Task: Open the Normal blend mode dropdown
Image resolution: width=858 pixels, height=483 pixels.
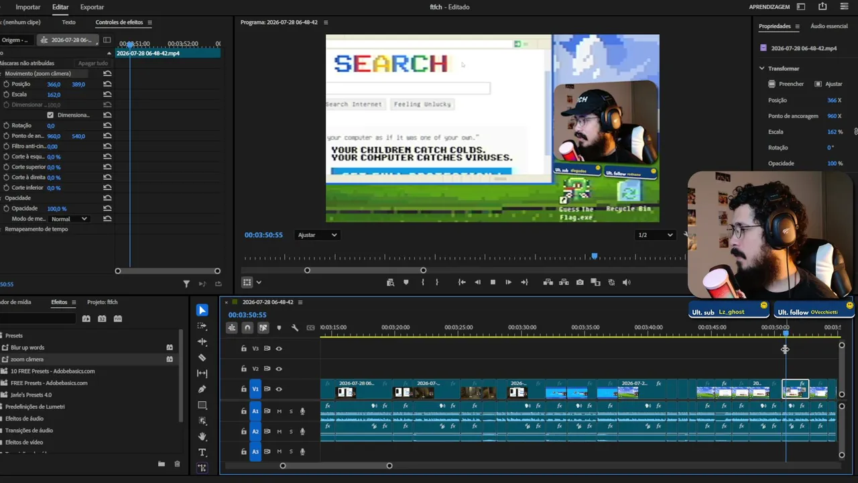Action: [70, 219]
